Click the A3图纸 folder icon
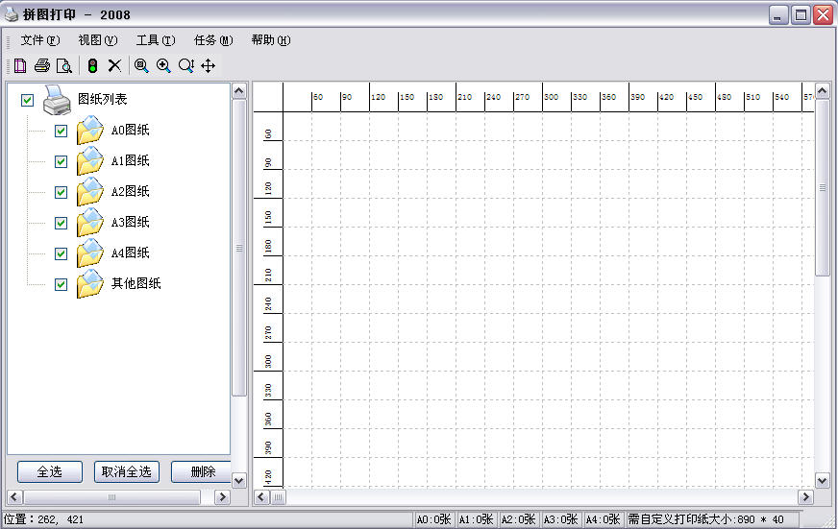The image size is (838, 529). pyautogui.click(x=89, y=223)
